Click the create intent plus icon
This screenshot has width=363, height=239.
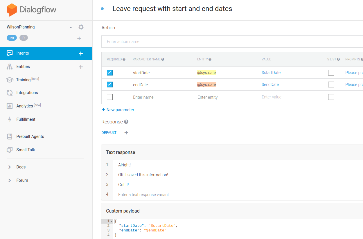click(81, 53)
